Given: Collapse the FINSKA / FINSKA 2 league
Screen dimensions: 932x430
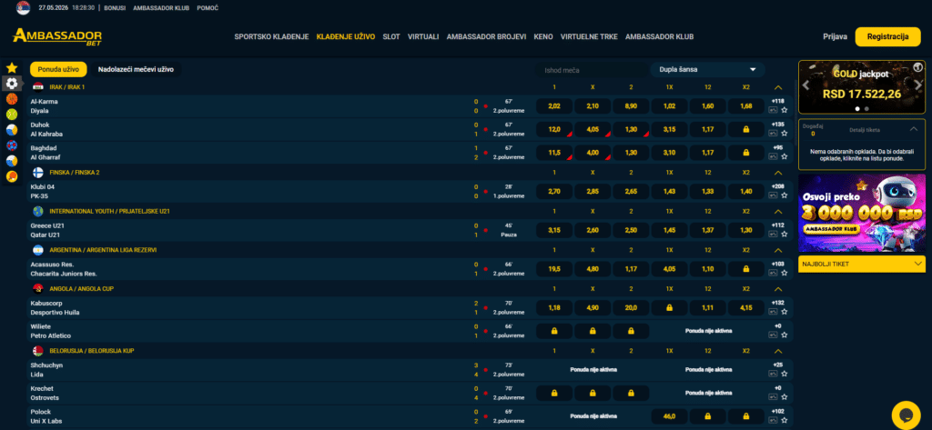Looking at the screenshot, I should tap(778, 173).
